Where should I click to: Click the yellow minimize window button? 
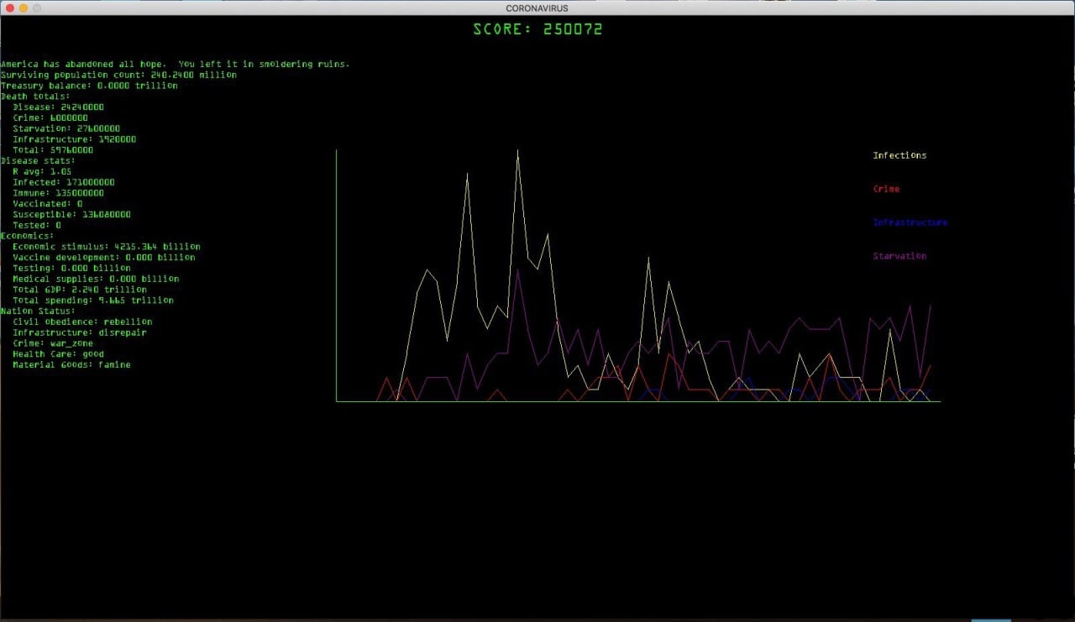click(23, 8)
